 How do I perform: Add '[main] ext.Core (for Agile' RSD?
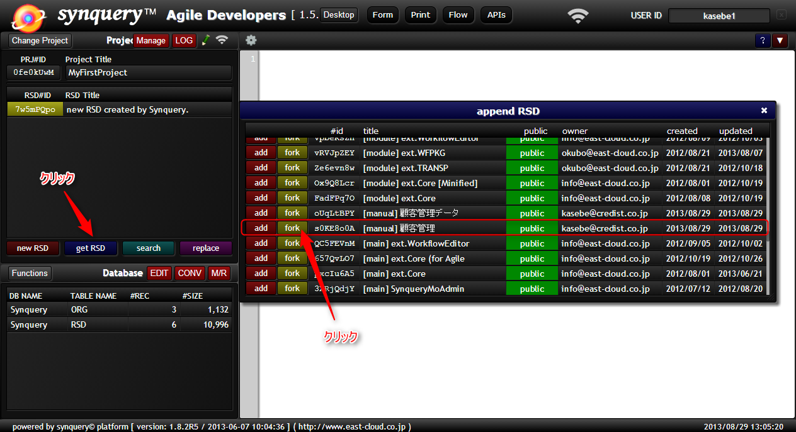(261, 258)
